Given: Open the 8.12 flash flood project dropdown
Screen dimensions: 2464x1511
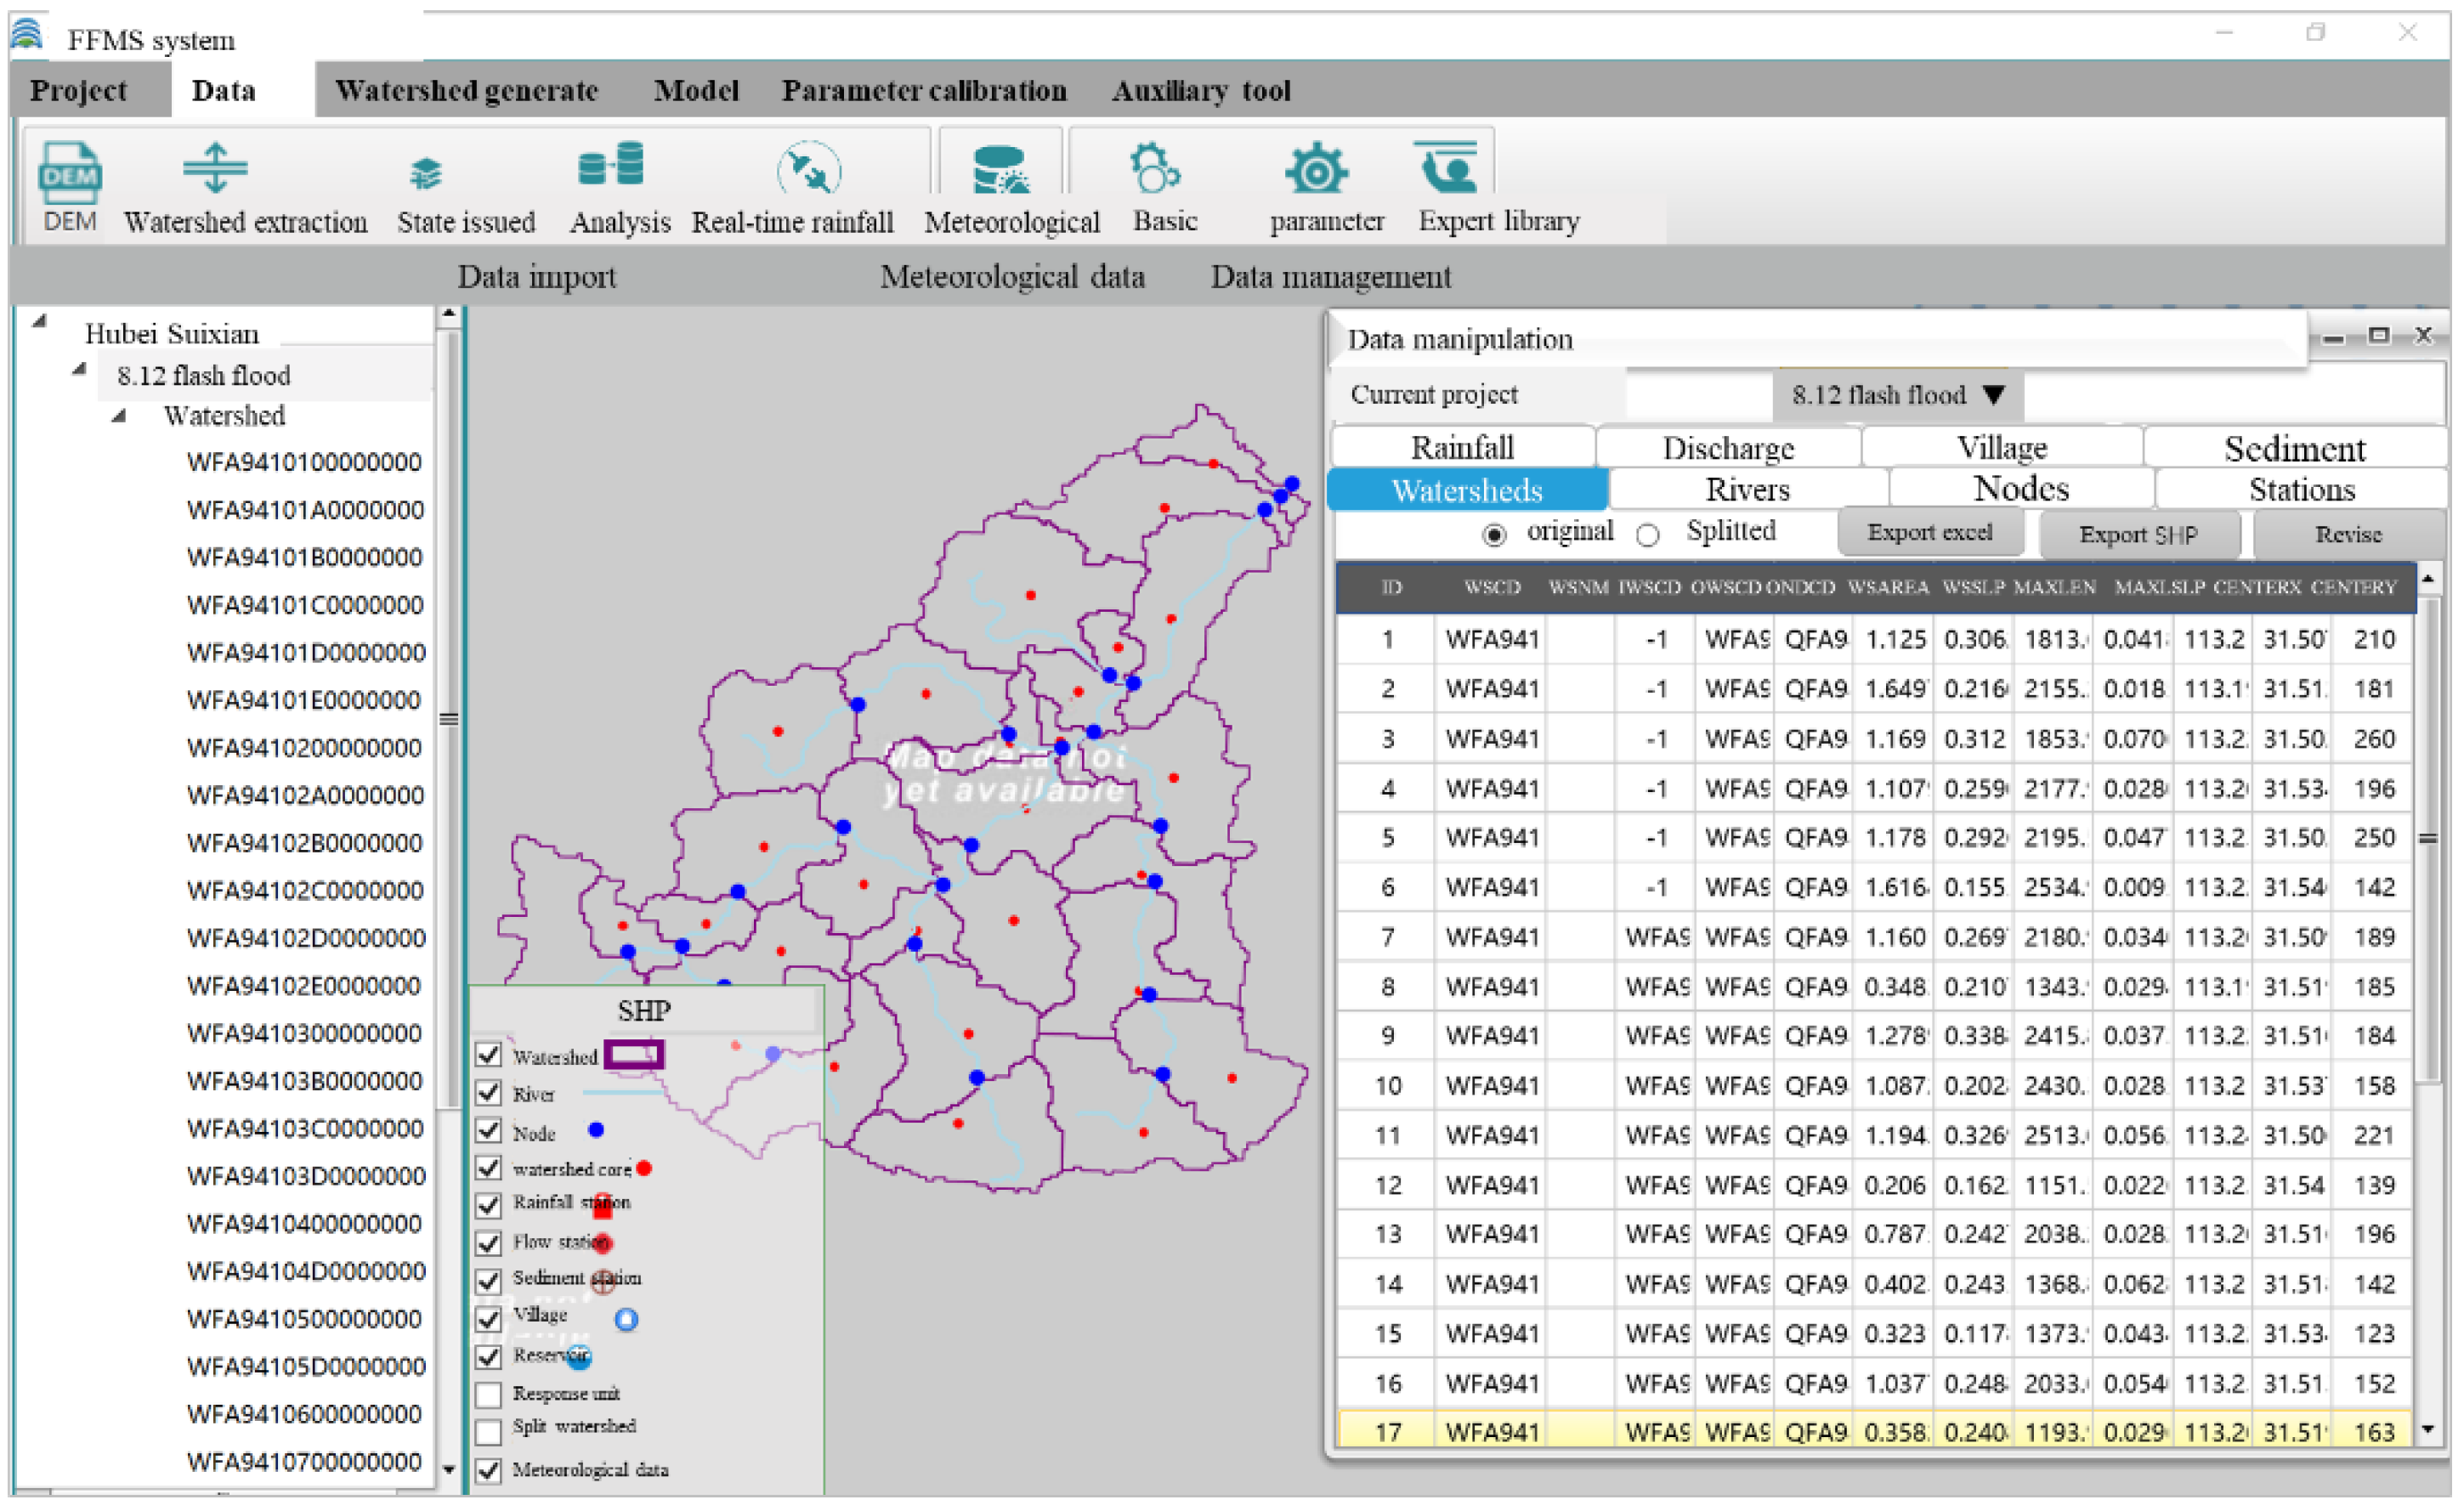Looking at the screenshot, I should [1994, 395].
